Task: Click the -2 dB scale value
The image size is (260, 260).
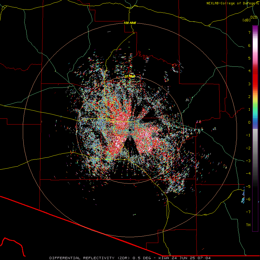Action: click(248, 148)
